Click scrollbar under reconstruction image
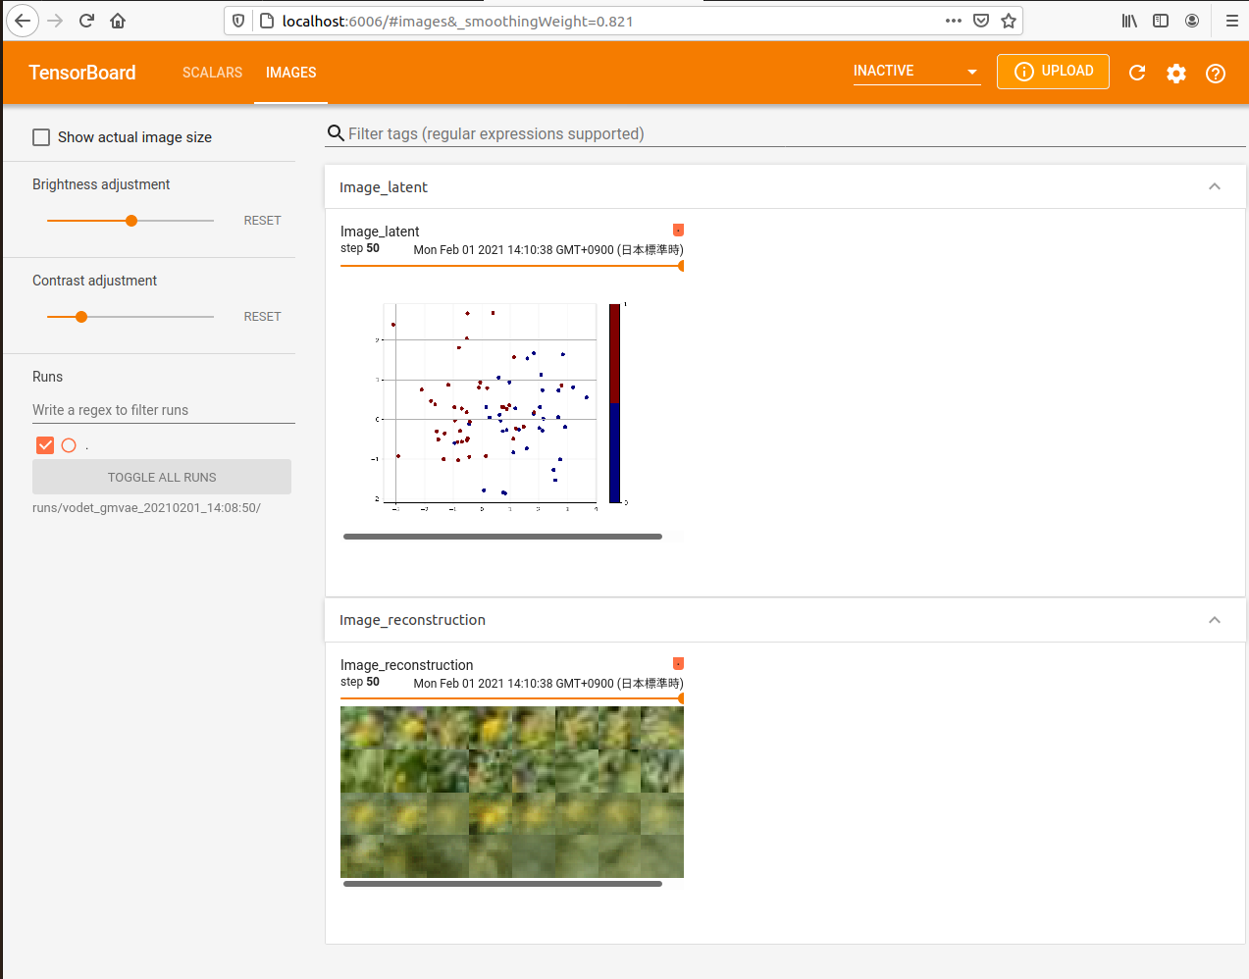Image resolution: width=1249 pixels, height=979 pixels. (x=502, y=884)
